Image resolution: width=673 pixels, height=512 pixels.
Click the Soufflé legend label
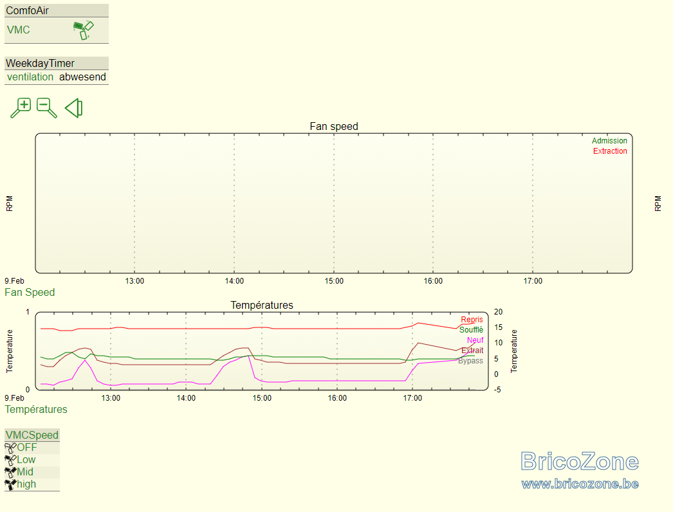coord(471,330)
